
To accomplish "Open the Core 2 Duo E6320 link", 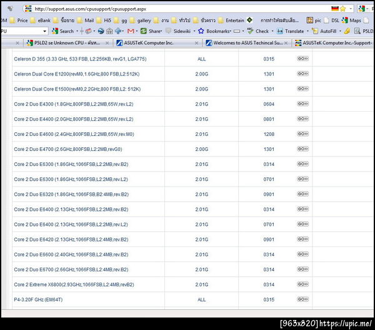I will (x=71, y=195).
